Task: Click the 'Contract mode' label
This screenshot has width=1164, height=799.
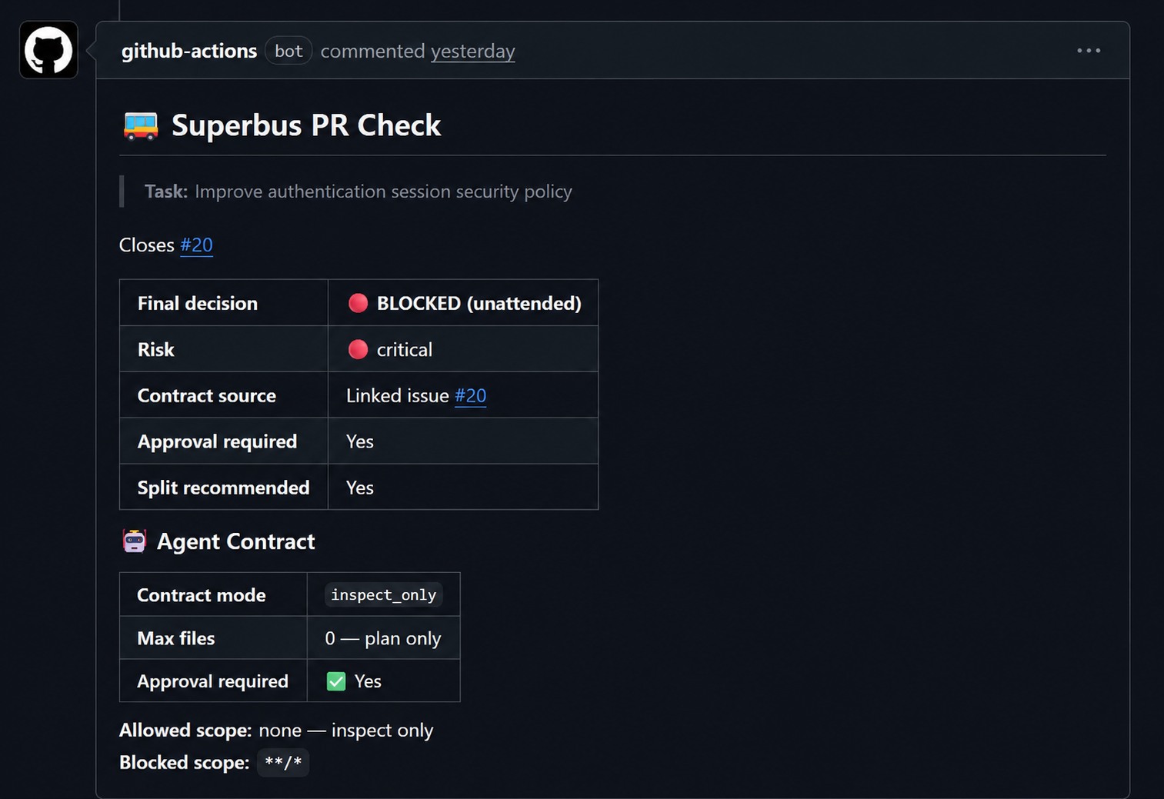Action: [202, 594]
